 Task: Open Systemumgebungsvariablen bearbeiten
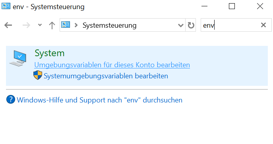point(106,76)
